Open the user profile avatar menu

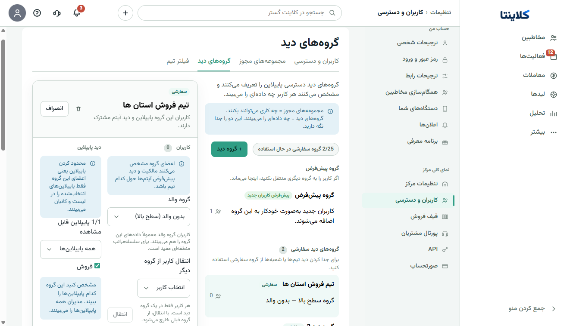point(17,13)
